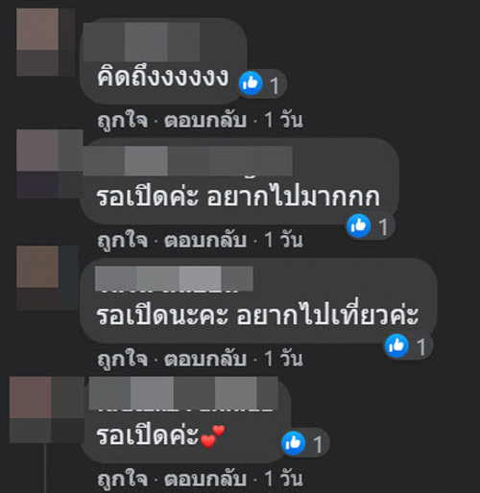Click the 1 วัน timestamp under คิดถึงงงงงง
The height and width of the screenshot is (493, 480).
pos(283,121)
